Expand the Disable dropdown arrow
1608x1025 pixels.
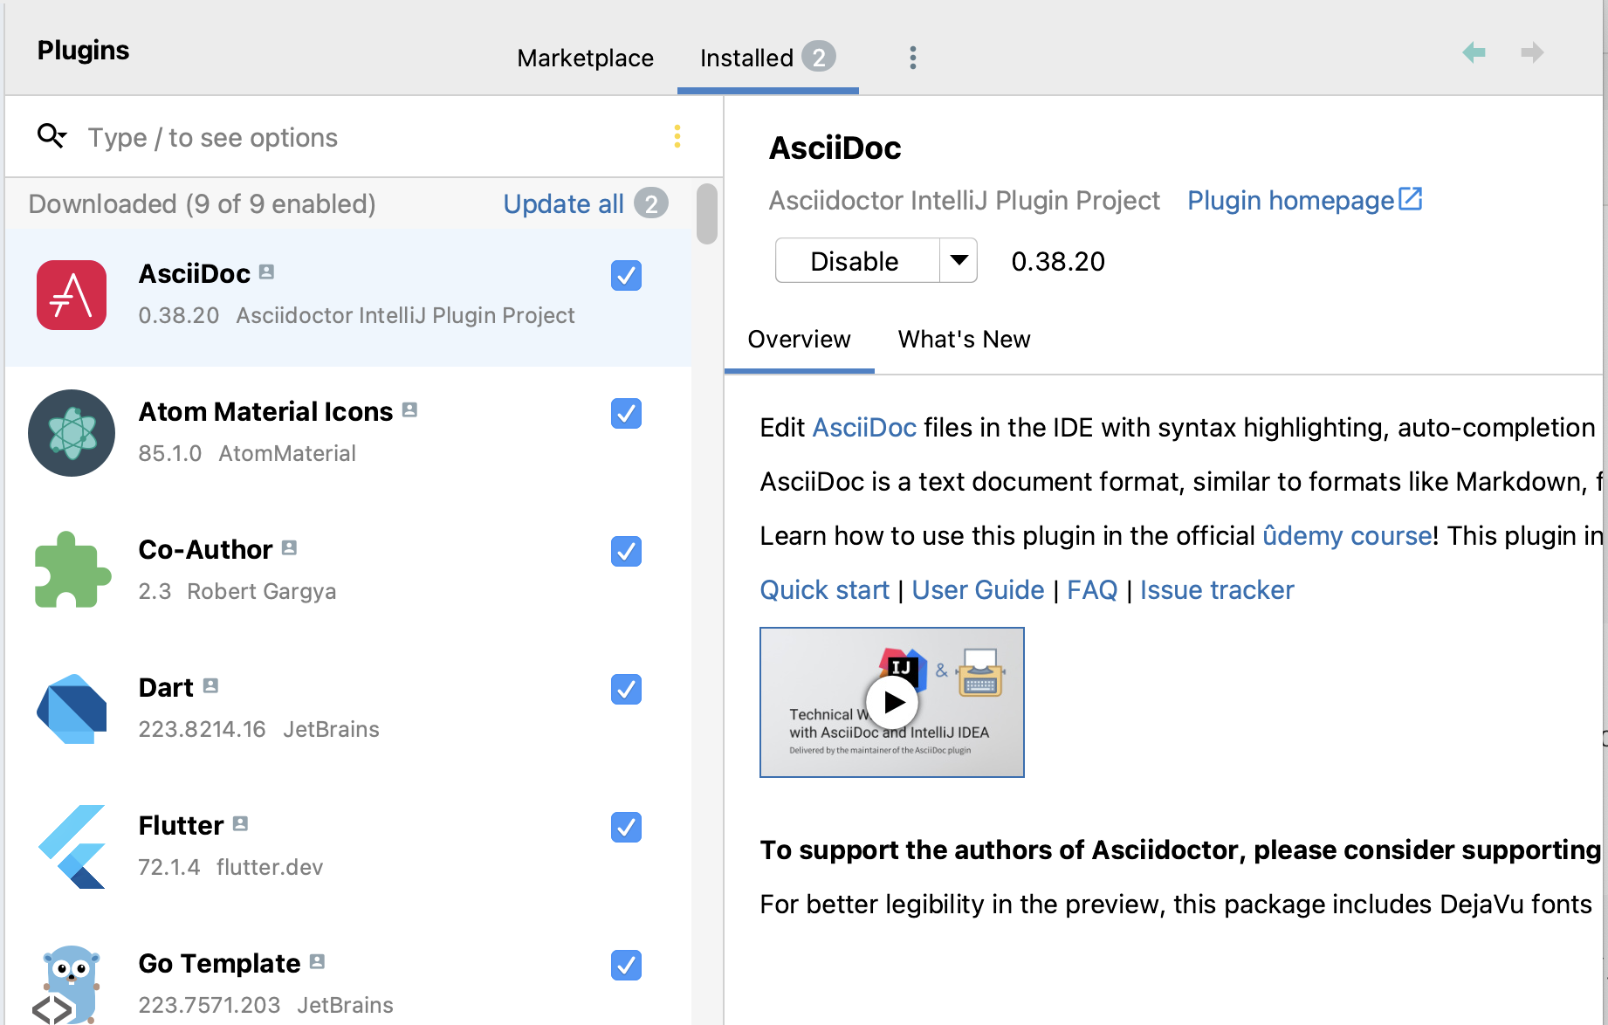[958, 260]
